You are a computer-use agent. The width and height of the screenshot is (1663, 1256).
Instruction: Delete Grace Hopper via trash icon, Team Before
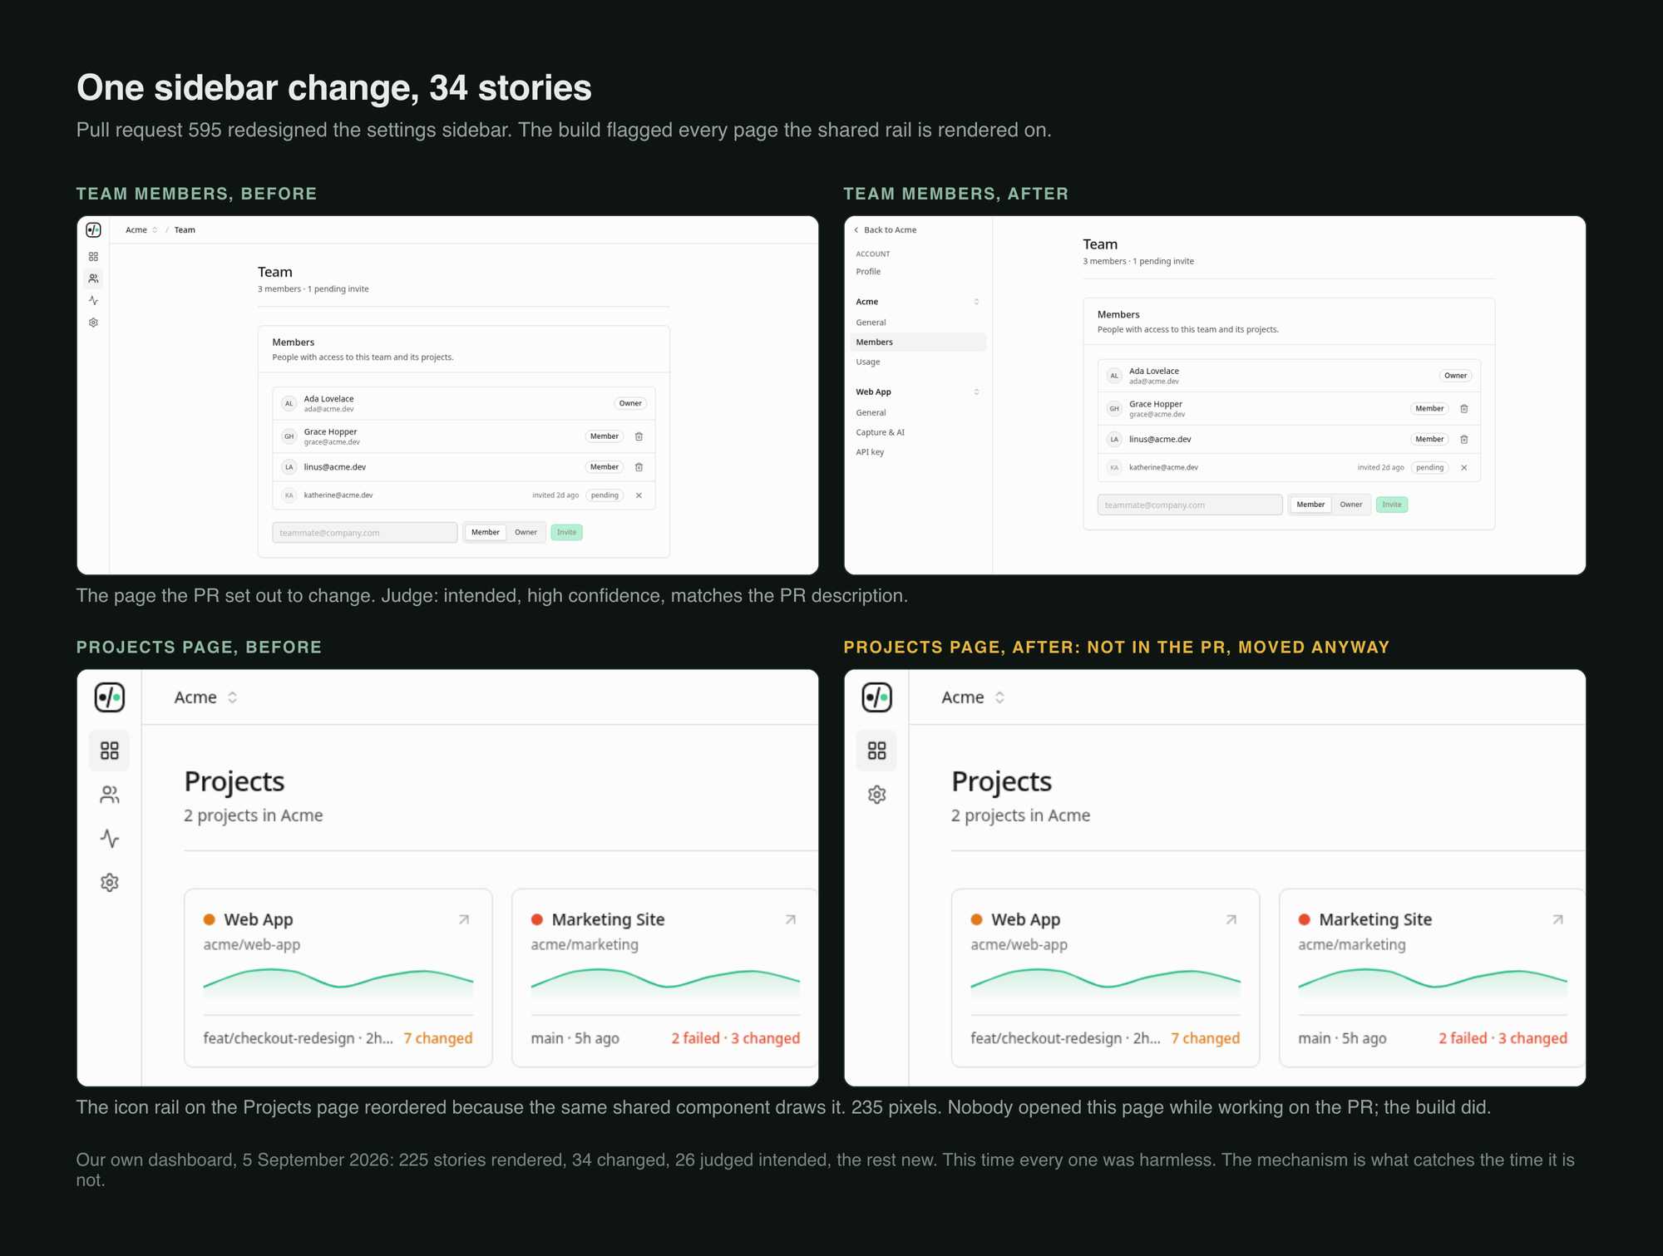click(x=639, y=436)
